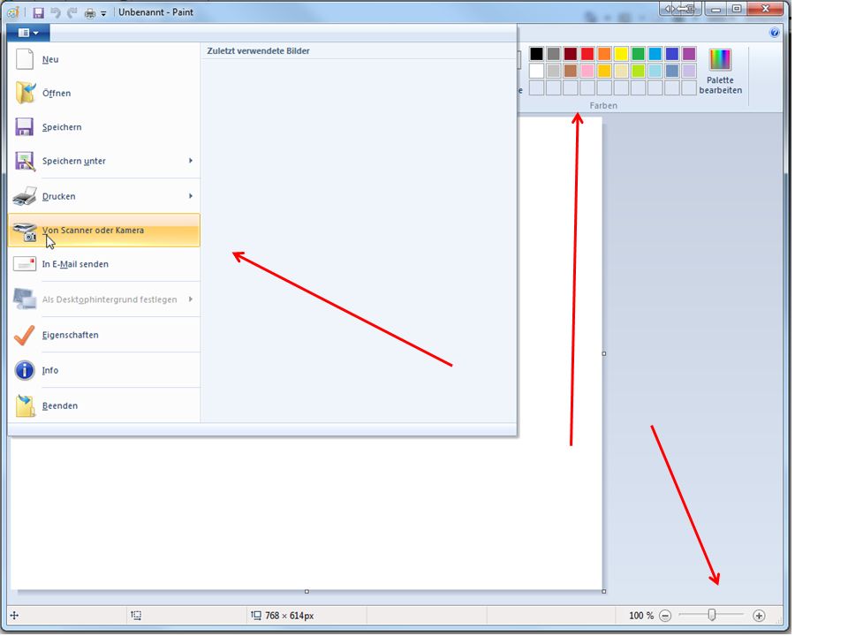The image size is (848, 636).
Task: Expand the quick access toolbar customize arrow
Action: click(x=103, y=14)
